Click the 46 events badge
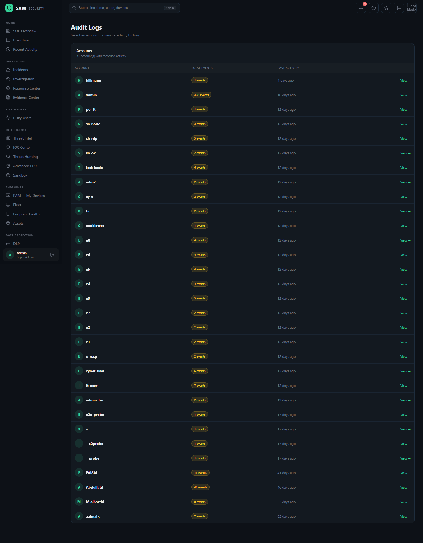The image size is (423, 543). click(x=200, y=487)
